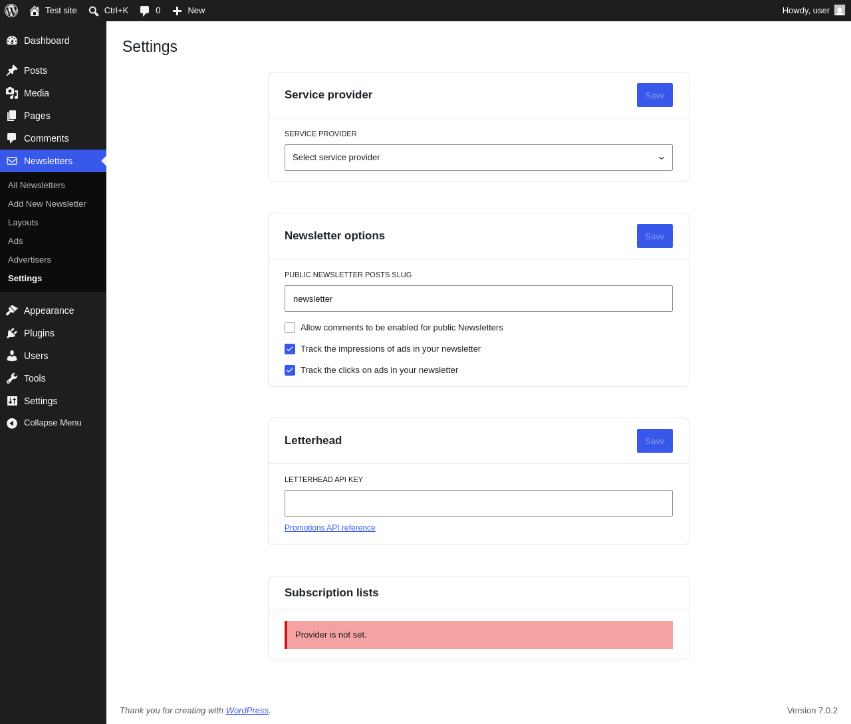This screenshot has width=851, height=724.
Task: Click the Newsletters envelope icon
Action: click(x=12, y=161)
